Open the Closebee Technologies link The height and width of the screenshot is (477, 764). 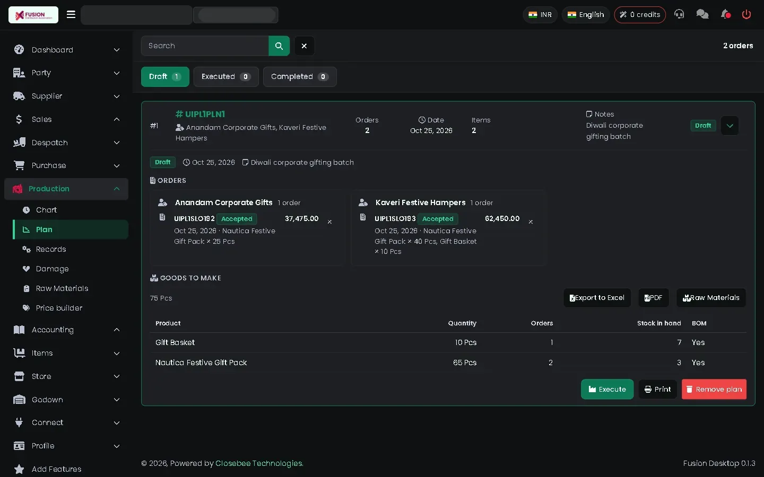point(259,463)
